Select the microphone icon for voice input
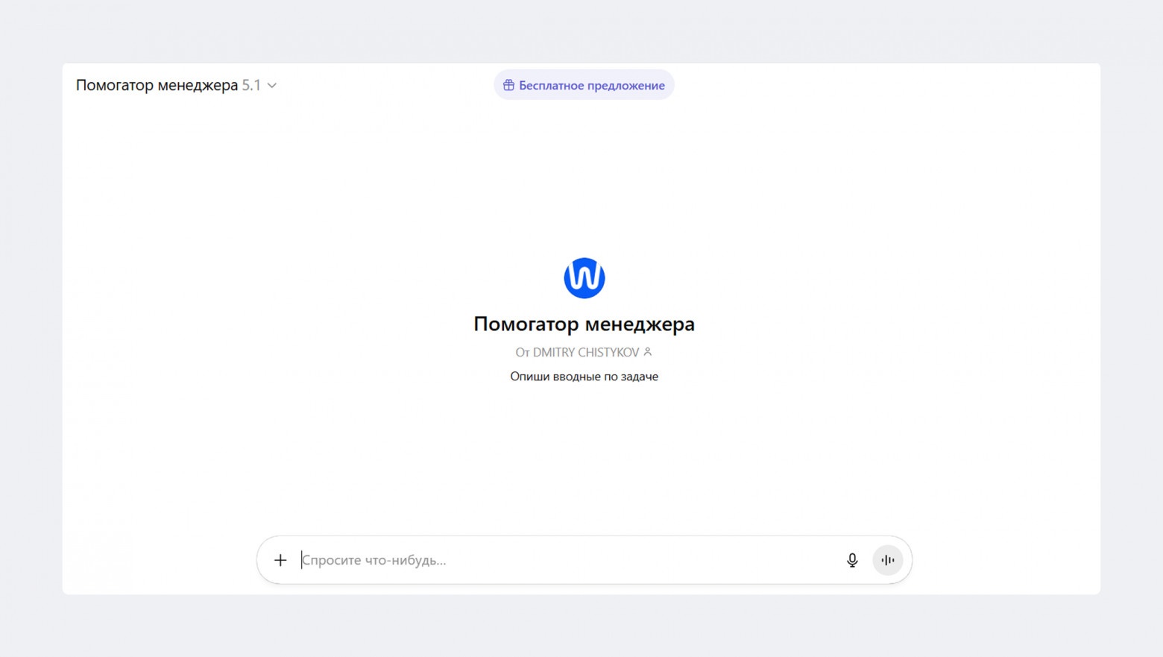Screen dimensions: 1163x657 pyautogui.click(x=852, y=560)
